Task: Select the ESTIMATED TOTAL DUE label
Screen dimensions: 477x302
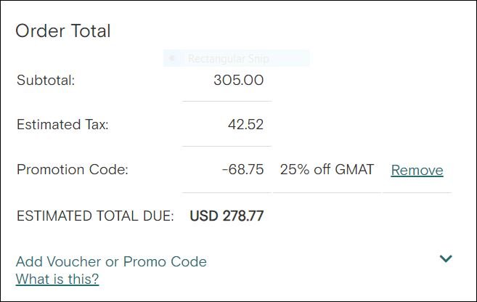Action: 95,216
